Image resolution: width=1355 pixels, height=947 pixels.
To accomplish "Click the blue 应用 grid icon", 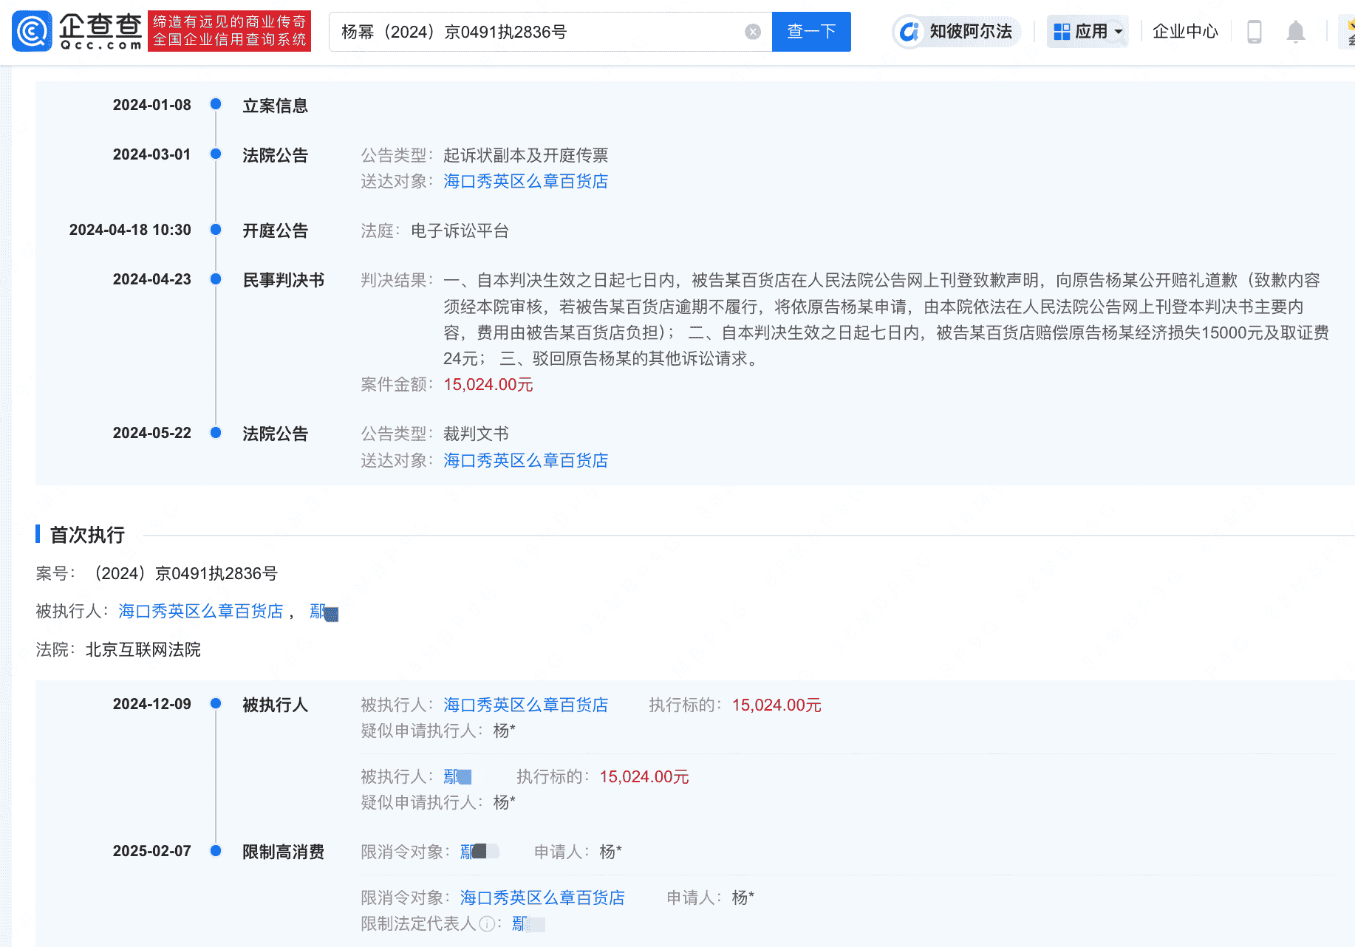I will pyautogui.click(x=1062, y=31).
